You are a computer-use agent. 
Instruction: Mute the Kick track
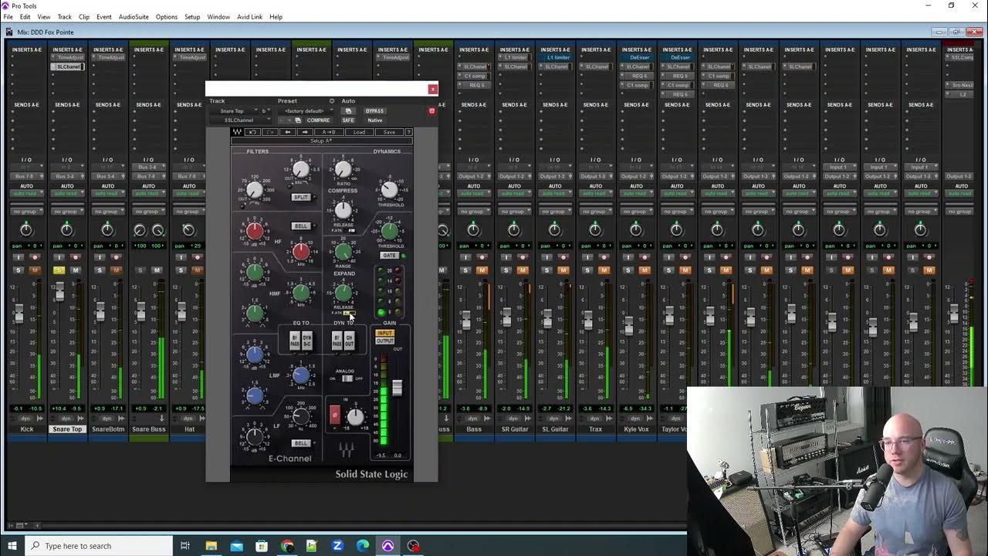tap(35, 270)
